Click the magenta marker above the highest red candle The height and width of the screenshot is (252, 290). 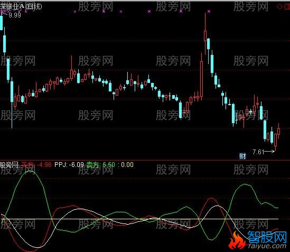pyautogui.click(x=209, y=12)
